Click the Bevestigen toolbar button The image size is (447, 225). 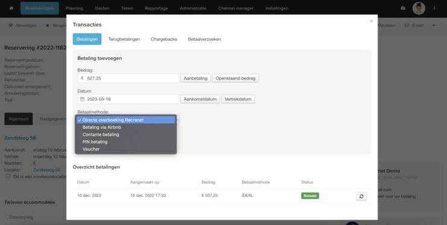click(23, 25)
